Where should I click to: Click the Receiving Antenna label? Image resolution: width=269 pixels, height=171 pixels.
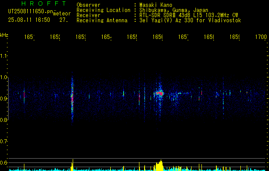(102, 21)
